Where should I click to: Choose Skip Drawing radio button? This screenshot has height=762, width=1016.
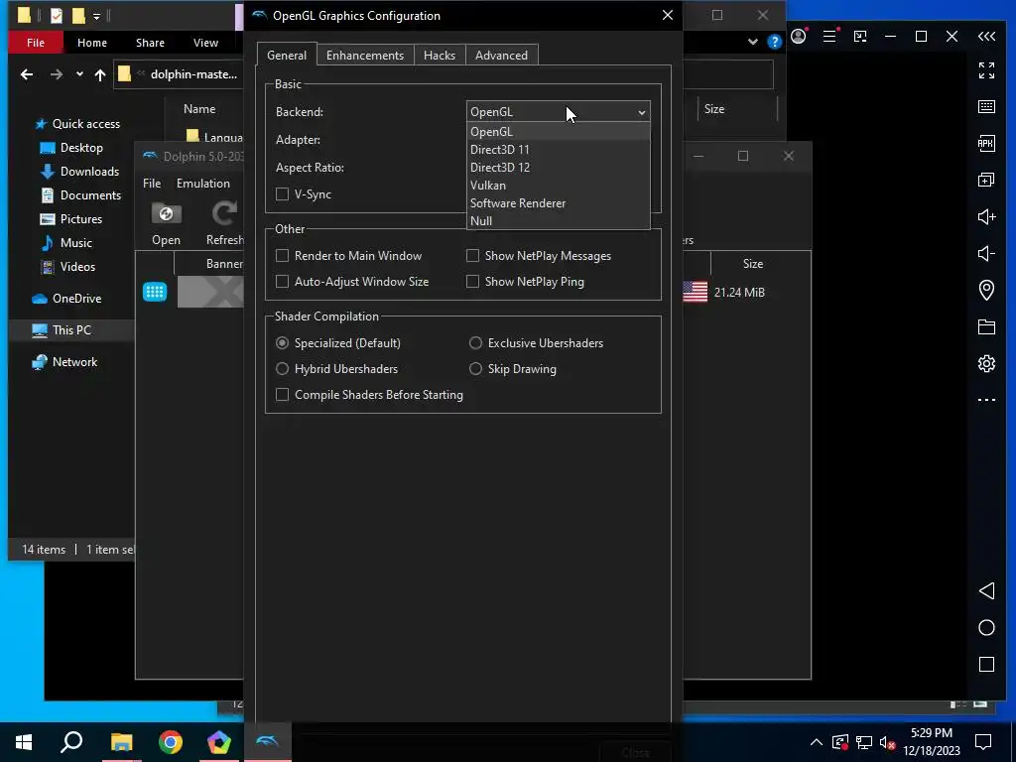[475, 369]
